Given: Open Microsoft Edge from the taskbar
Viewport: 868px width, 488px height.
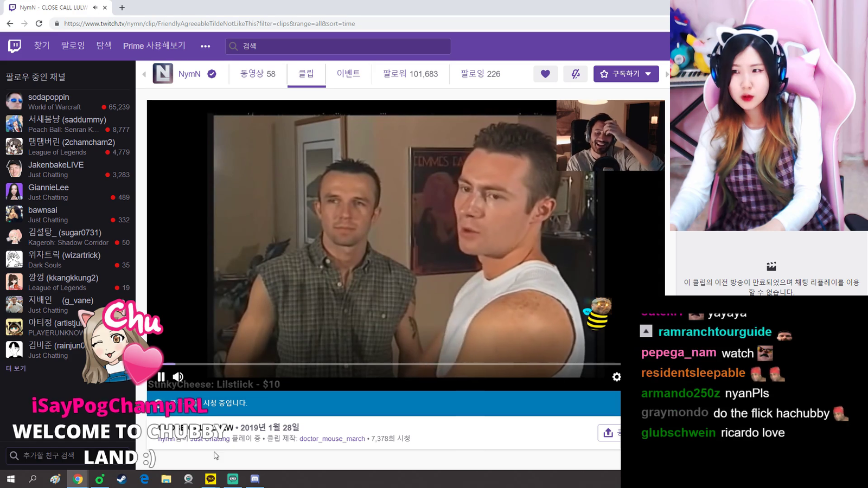Looking at the screenshot, I should click(144, 479).
